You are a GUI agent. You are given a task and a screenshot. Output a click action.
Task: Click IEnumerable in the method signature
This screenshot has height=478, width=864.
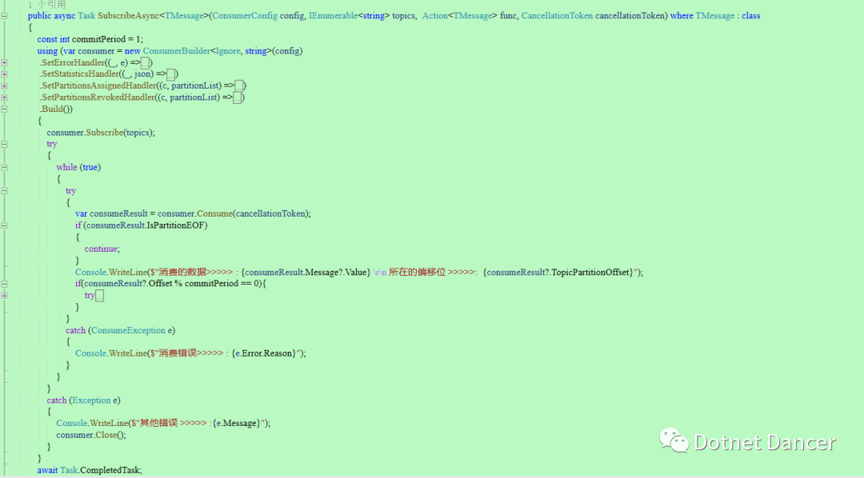[x=334, y=16]
